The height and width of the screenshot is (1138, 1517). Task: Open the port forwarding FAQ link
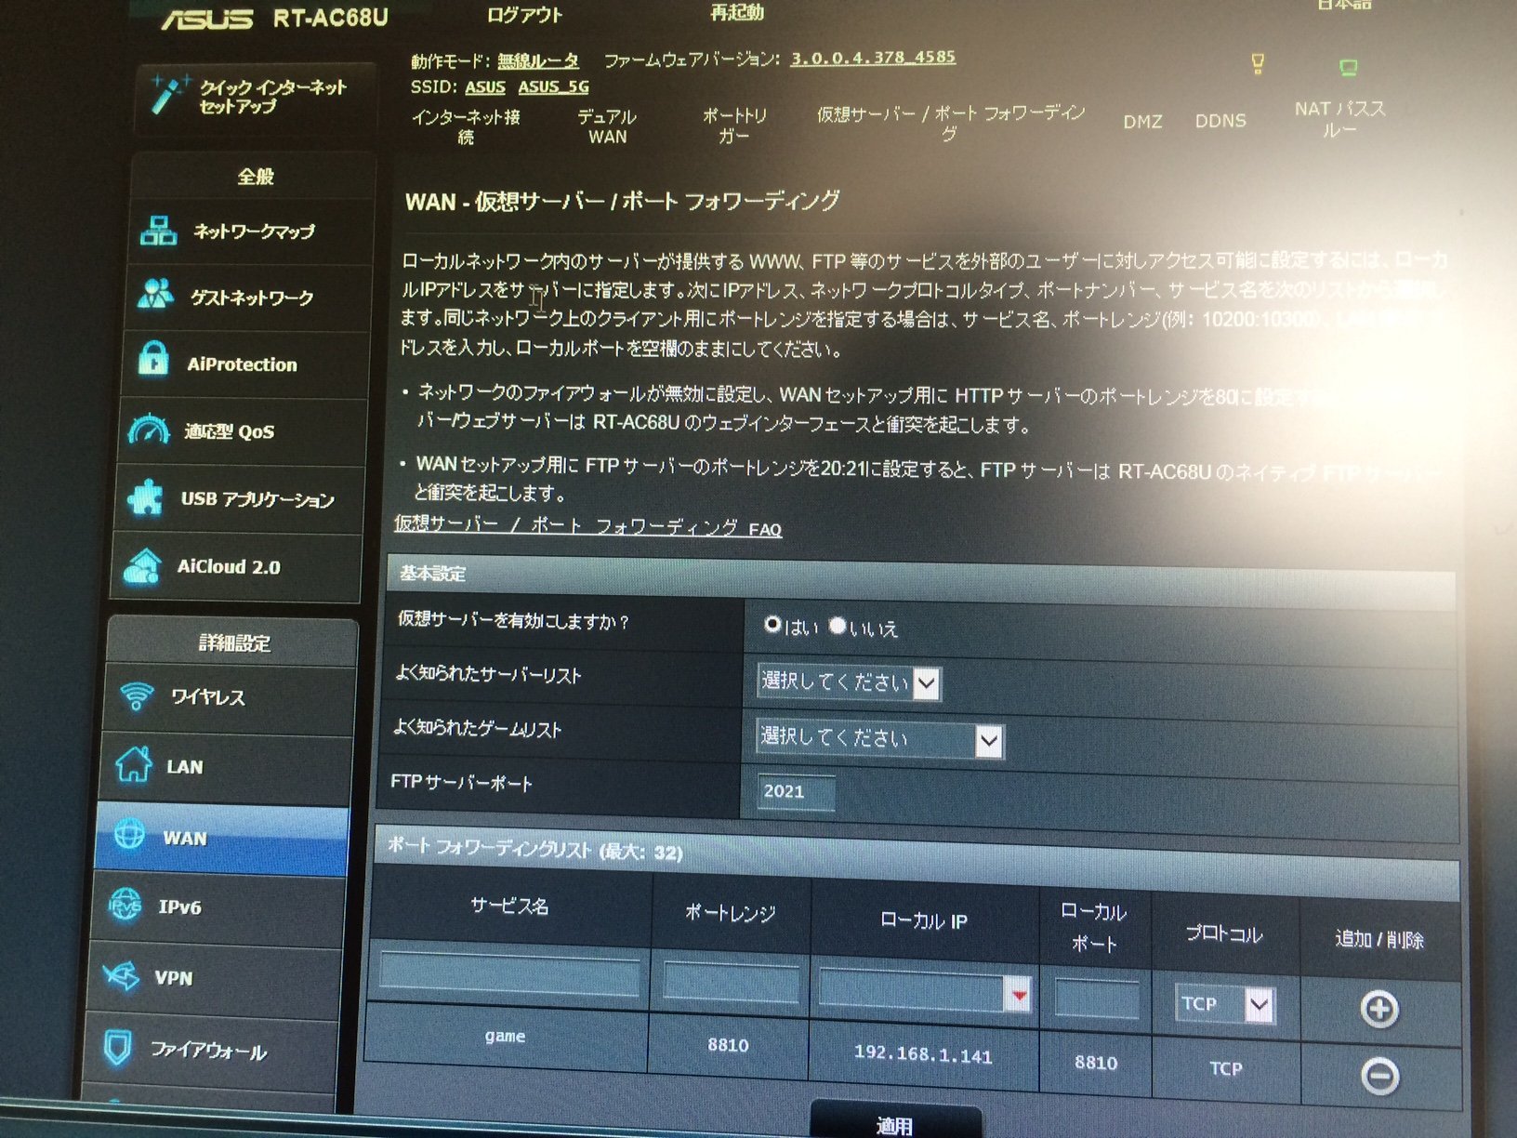click(587, 526)
